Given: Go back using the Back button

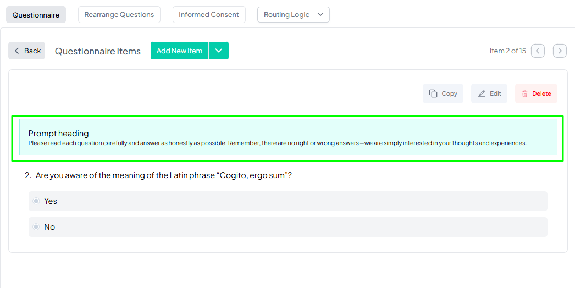Looking at the screenshot, I should coord(27,51).
